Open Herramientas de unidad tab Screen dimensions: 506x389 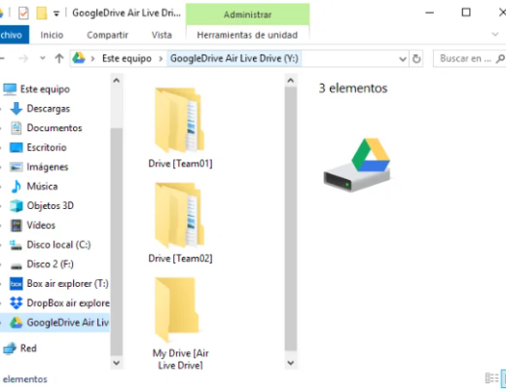(247, 35)
